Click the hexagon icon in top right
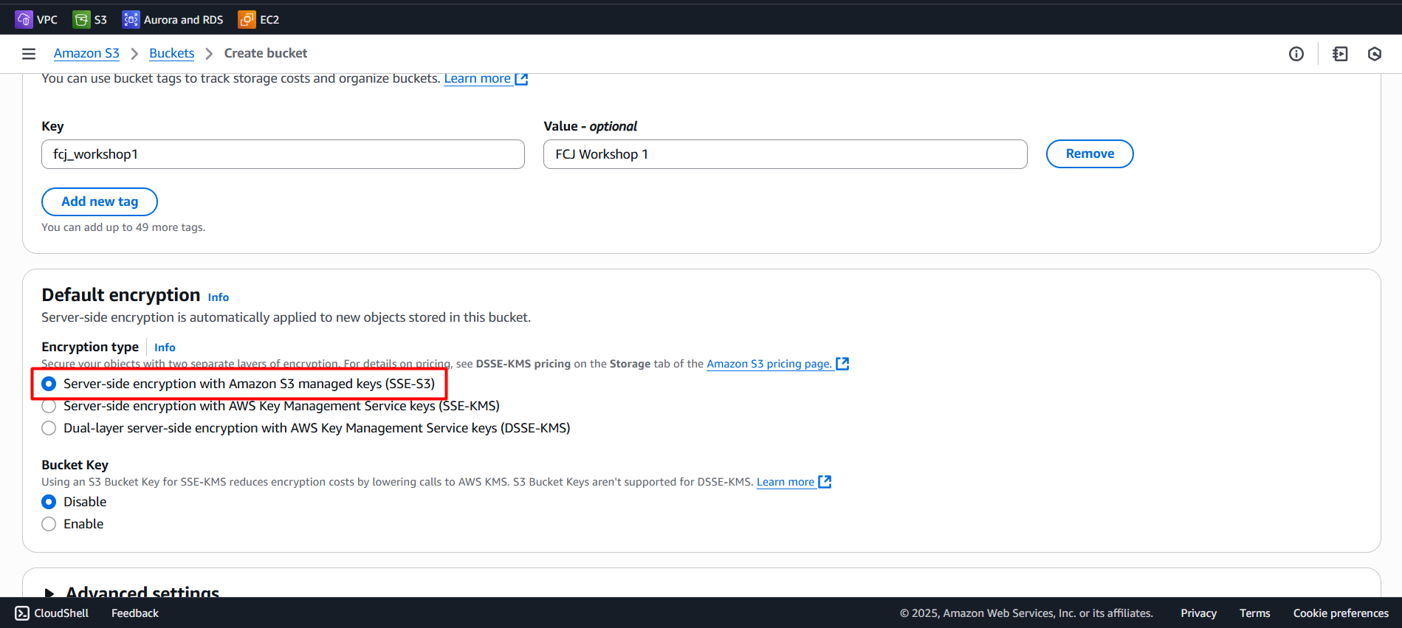 tap(1374, 54)
